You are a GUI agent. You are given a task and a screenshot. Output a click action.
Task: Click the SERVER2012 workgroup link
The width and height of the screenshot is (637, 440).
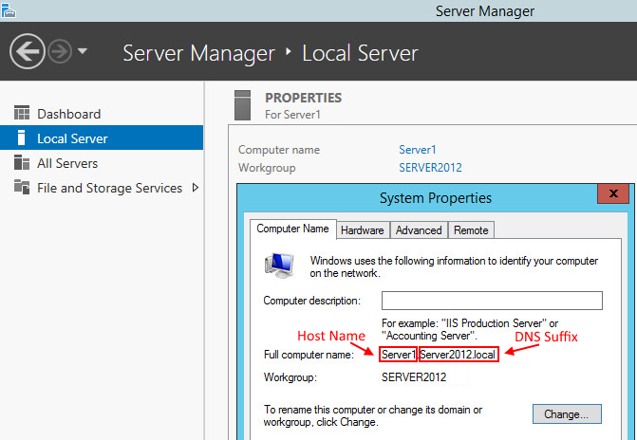(430, 168)
